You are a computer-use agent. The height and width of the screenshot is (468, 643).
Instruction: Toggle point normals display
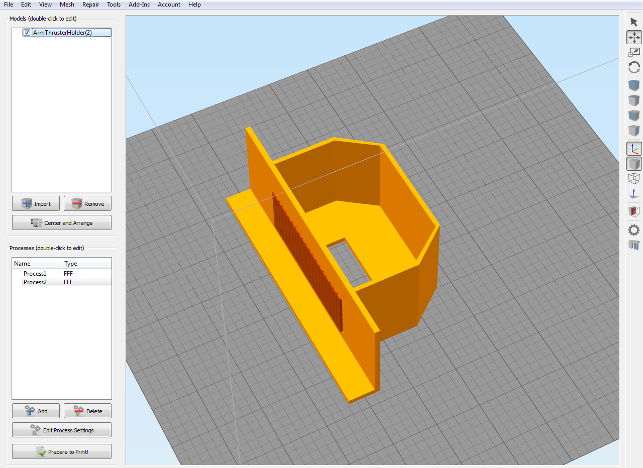click(x=634, y=194)
